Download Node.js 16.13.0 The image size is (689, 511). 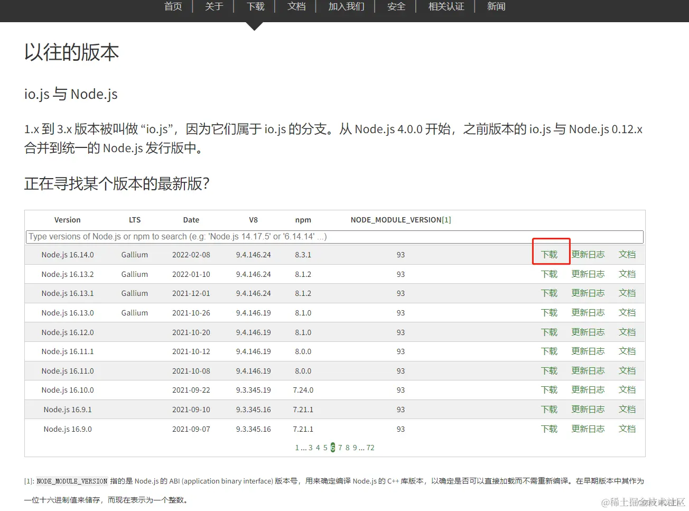click(549, 313)
